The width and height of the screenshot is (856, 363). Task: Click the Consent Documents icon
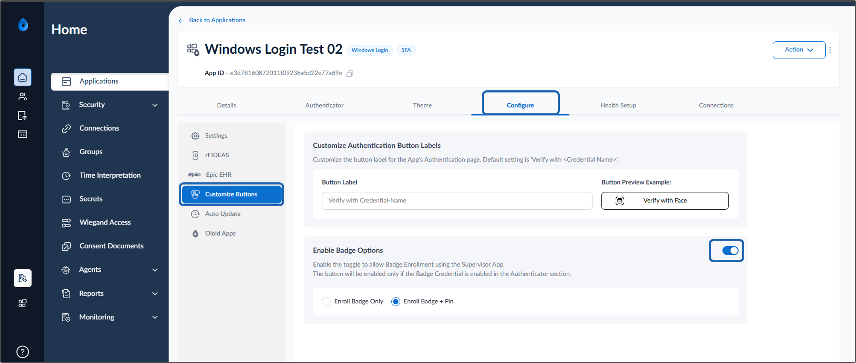click(66, 246)
